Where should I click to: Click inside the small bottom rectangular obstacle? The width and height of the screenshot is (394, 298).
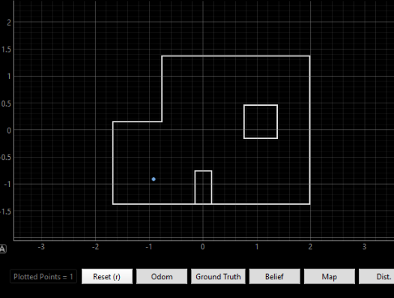click(x=203, y=187)
